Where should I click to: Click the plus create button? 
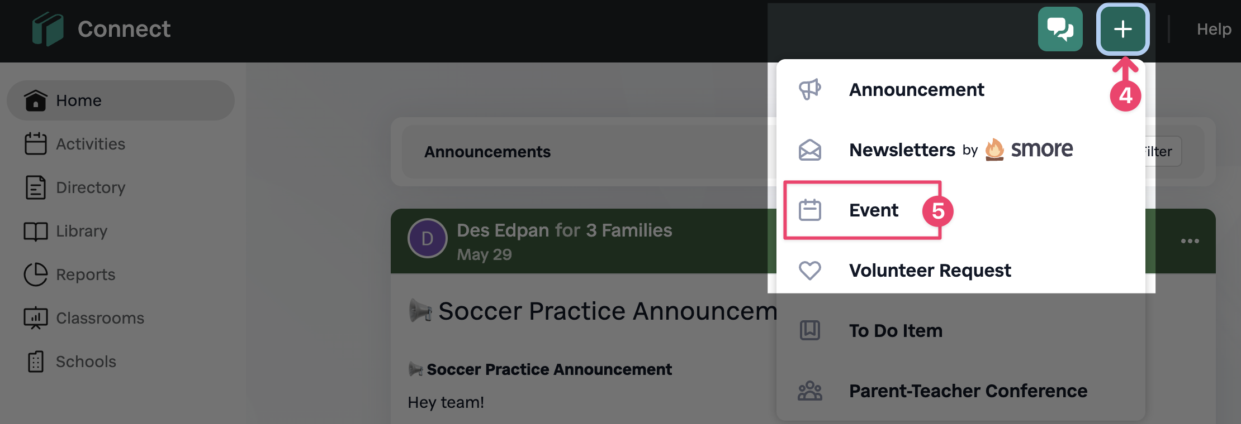(x=1122, y=29)
